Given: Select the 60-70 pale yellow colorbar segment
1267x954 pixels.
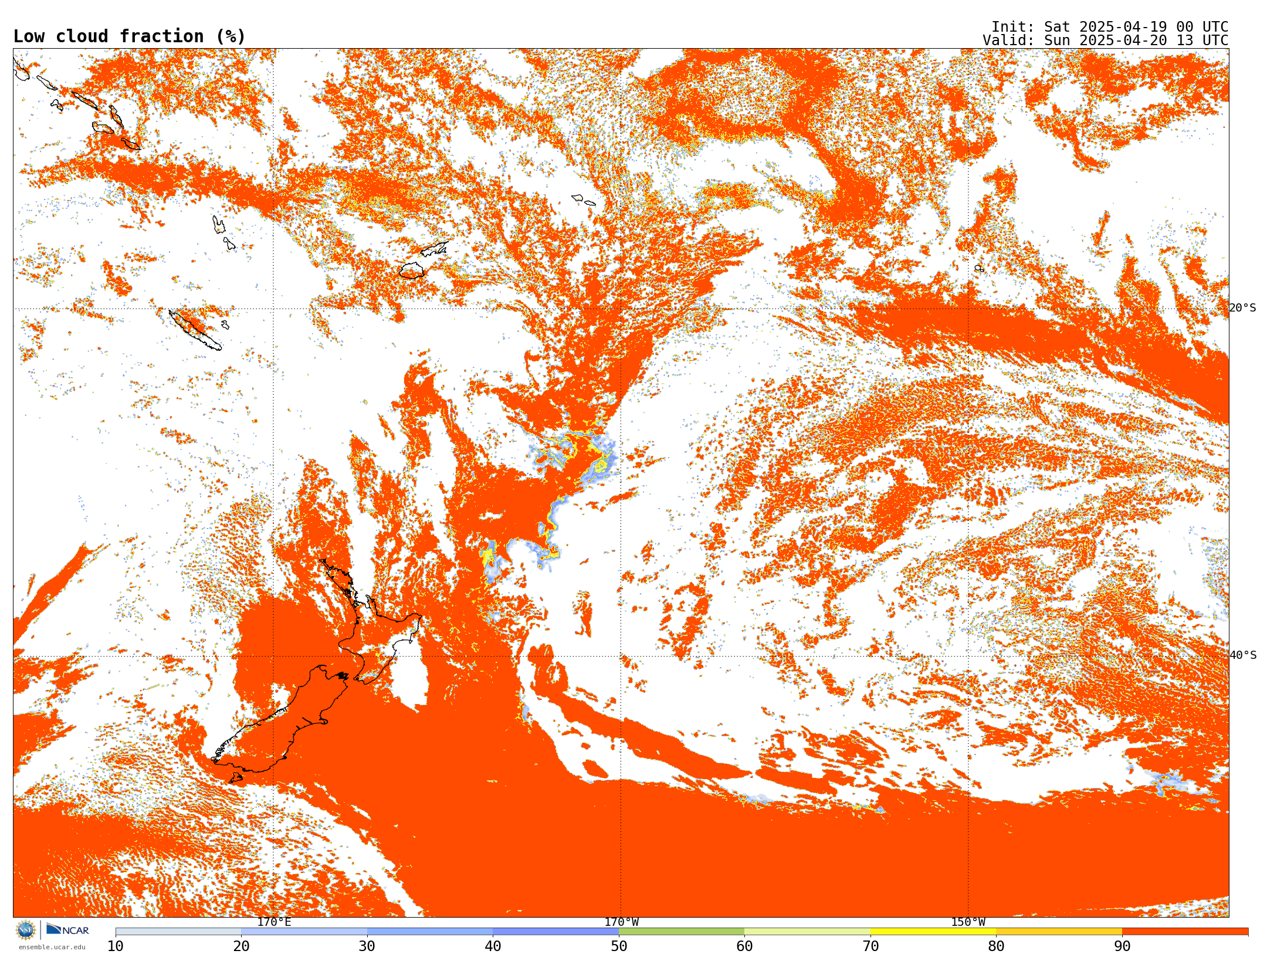Looking at the screenshot, I should click(807, 932).
